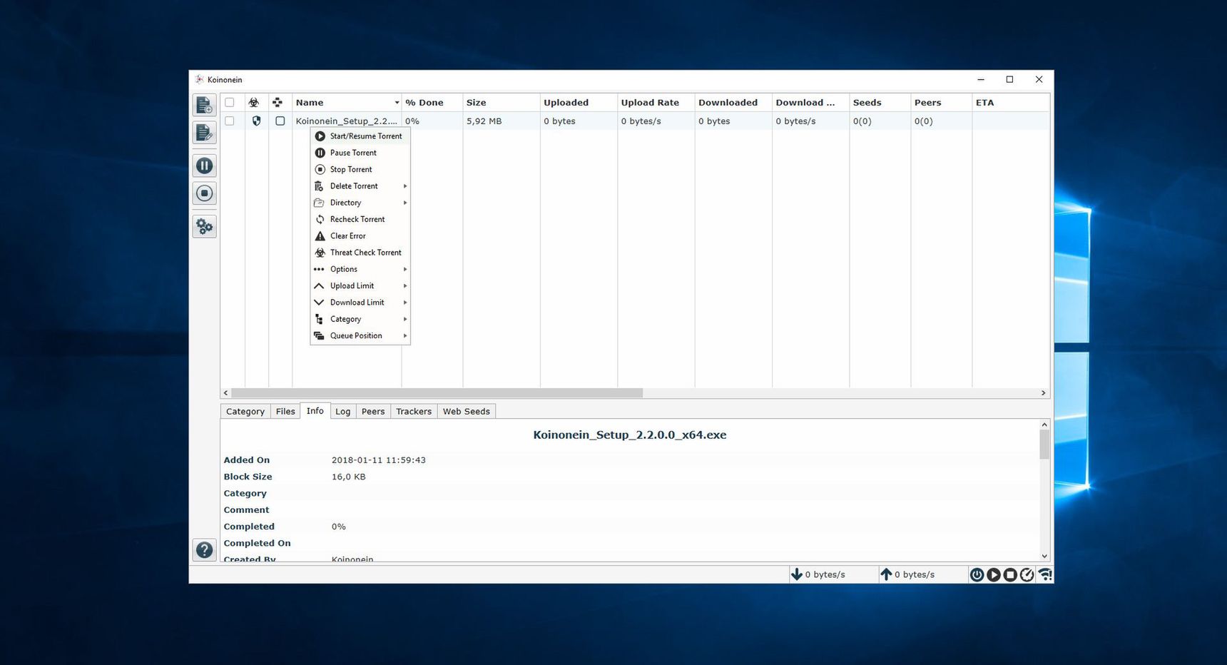The image size is (1227, 665).
Task: Click the speed gauge icon in the status bar
Action: click(x=1027, y=574)
